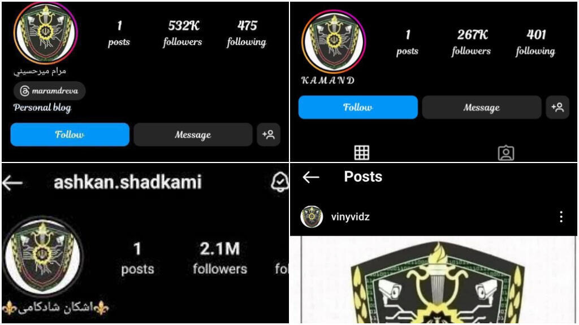This screenshot has width=579, height=325.
Task: Follow the KAMAND profile
Action: [358, 107]
